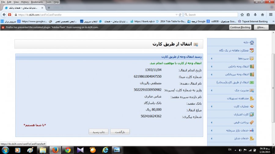Expand the مدیریت چک submenu arrow
The width and height of the screenshot is (275, 154).
tap(211, 90)
